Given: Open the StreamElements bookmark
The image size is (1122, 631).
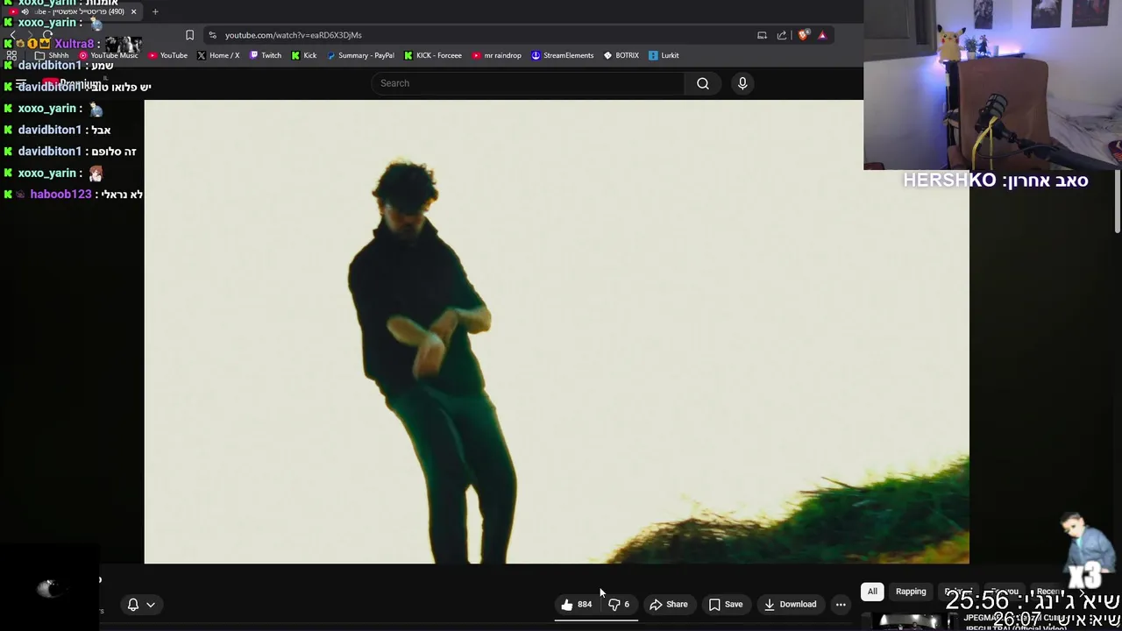Looking at the screenshot, I should click(x=563, y=55).
